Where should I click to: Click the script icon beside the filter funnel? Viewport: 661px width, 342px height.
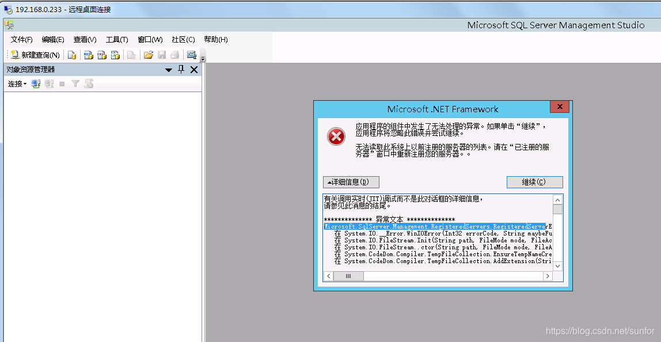(89, 84)
